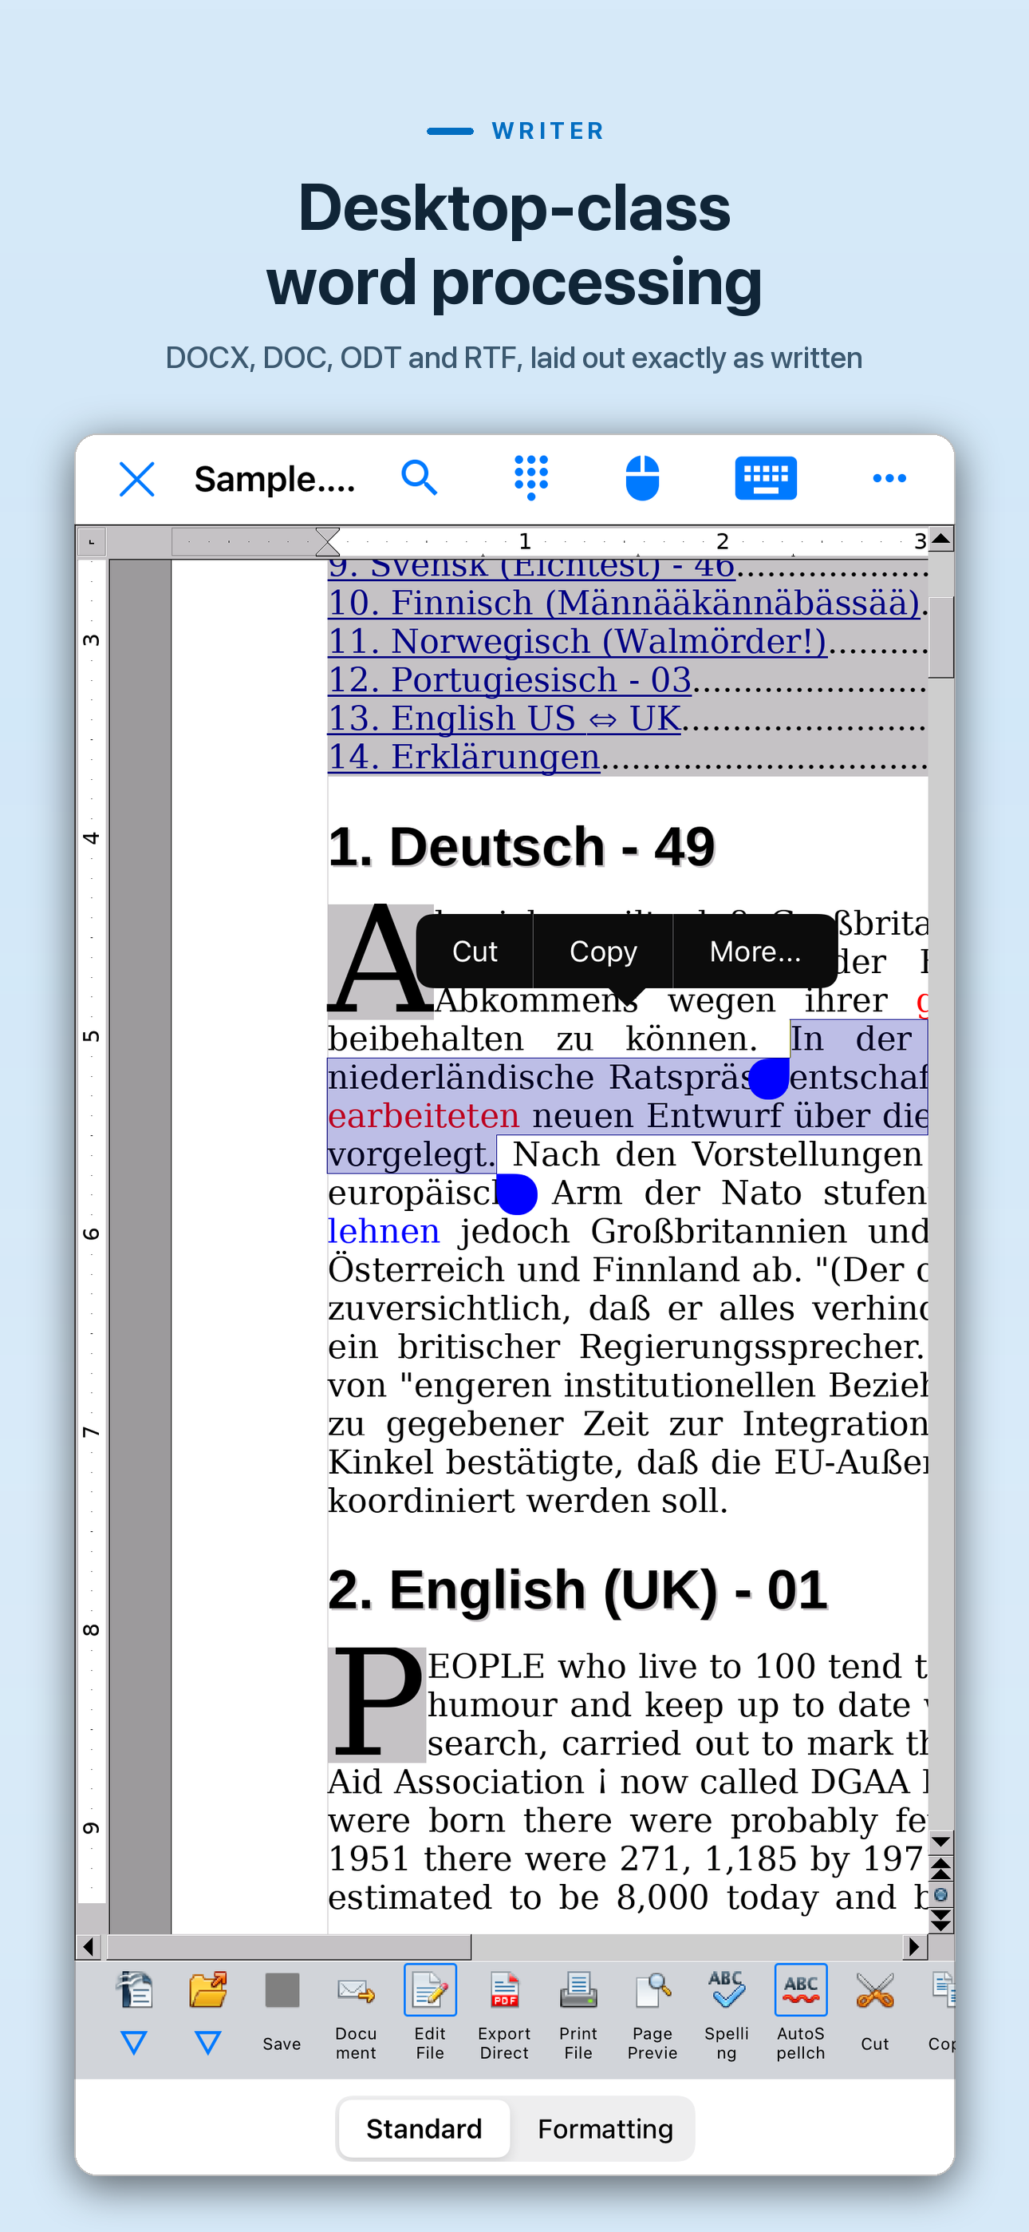Click the horizontal scrollbar right arrow
Image resolution: width=1029 pixels, height=2232 pixels.
point(914,1947)
